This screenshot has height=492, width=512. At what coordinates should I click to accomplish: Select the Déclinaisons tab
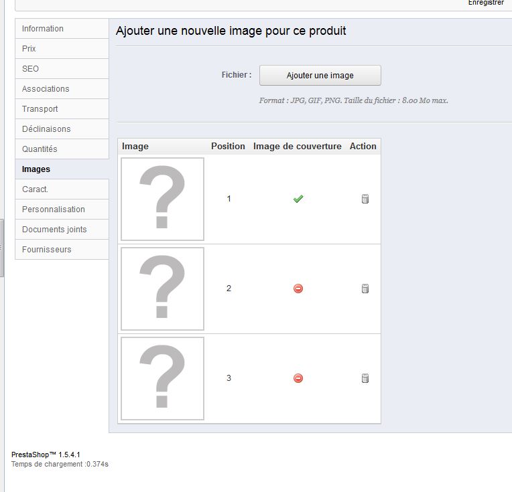(62, 129)
